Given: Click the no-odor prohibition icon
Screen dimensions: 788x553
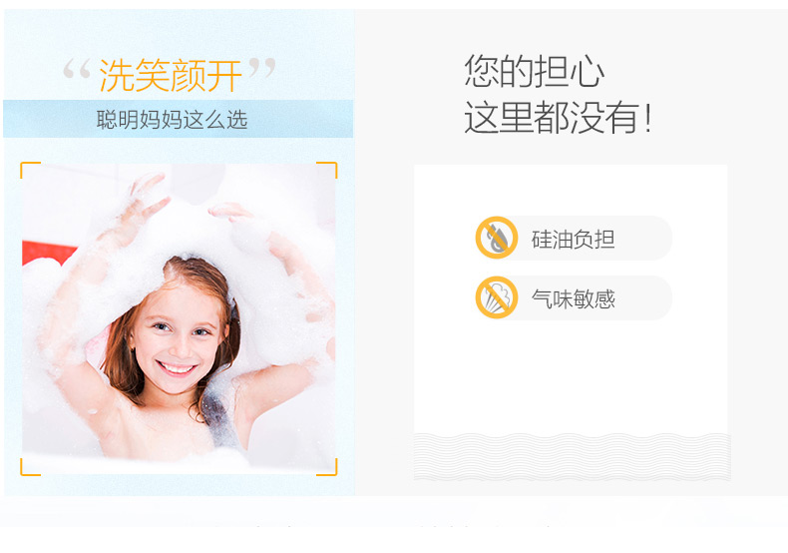Looking at the screenshot, I should point(497,297).
